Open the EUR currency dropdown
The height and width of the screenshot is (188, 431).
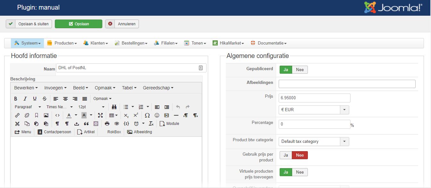click(344, 110)
